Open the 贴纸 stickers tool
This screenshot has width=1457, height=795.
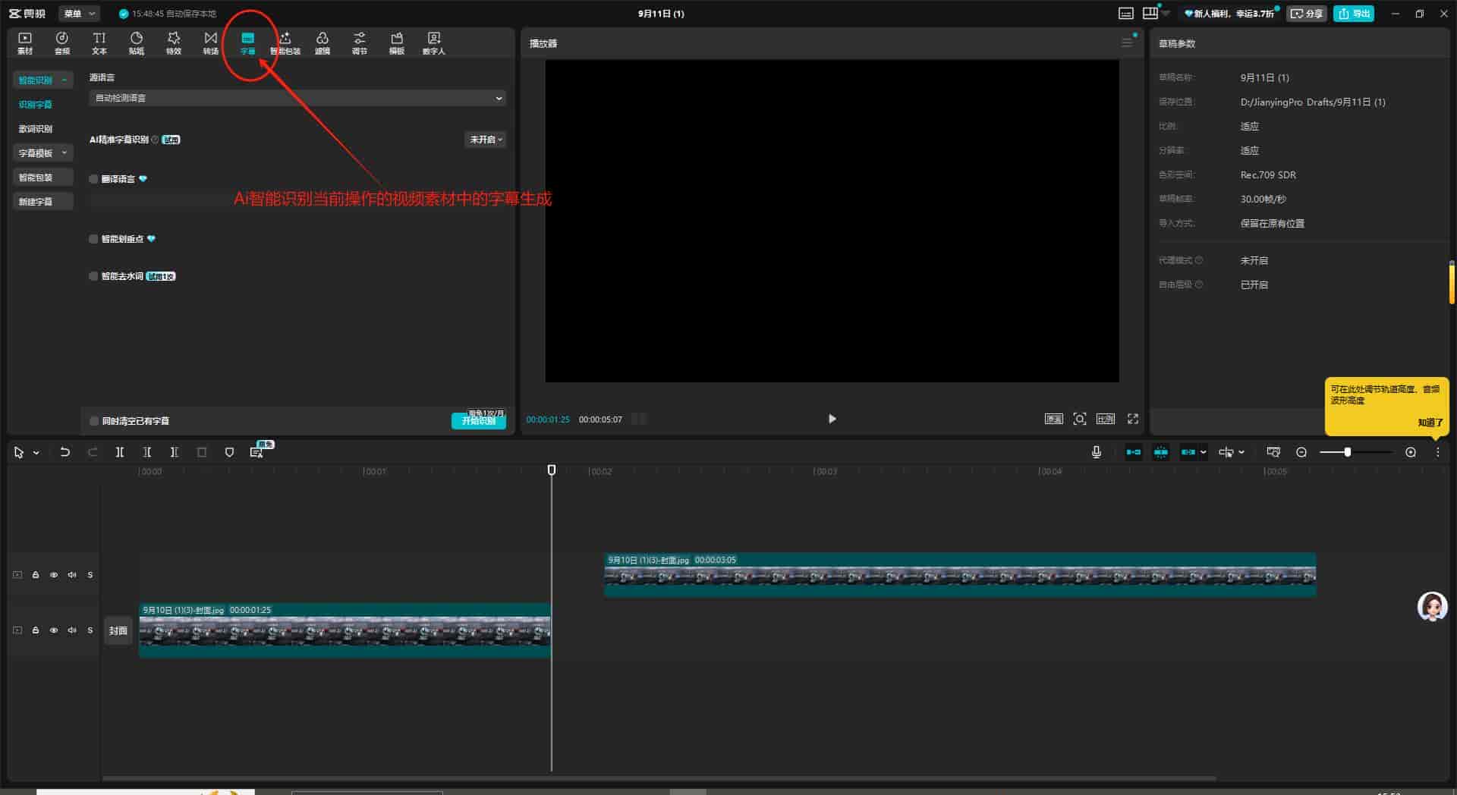pyautogui.click(x=137, y=42)
